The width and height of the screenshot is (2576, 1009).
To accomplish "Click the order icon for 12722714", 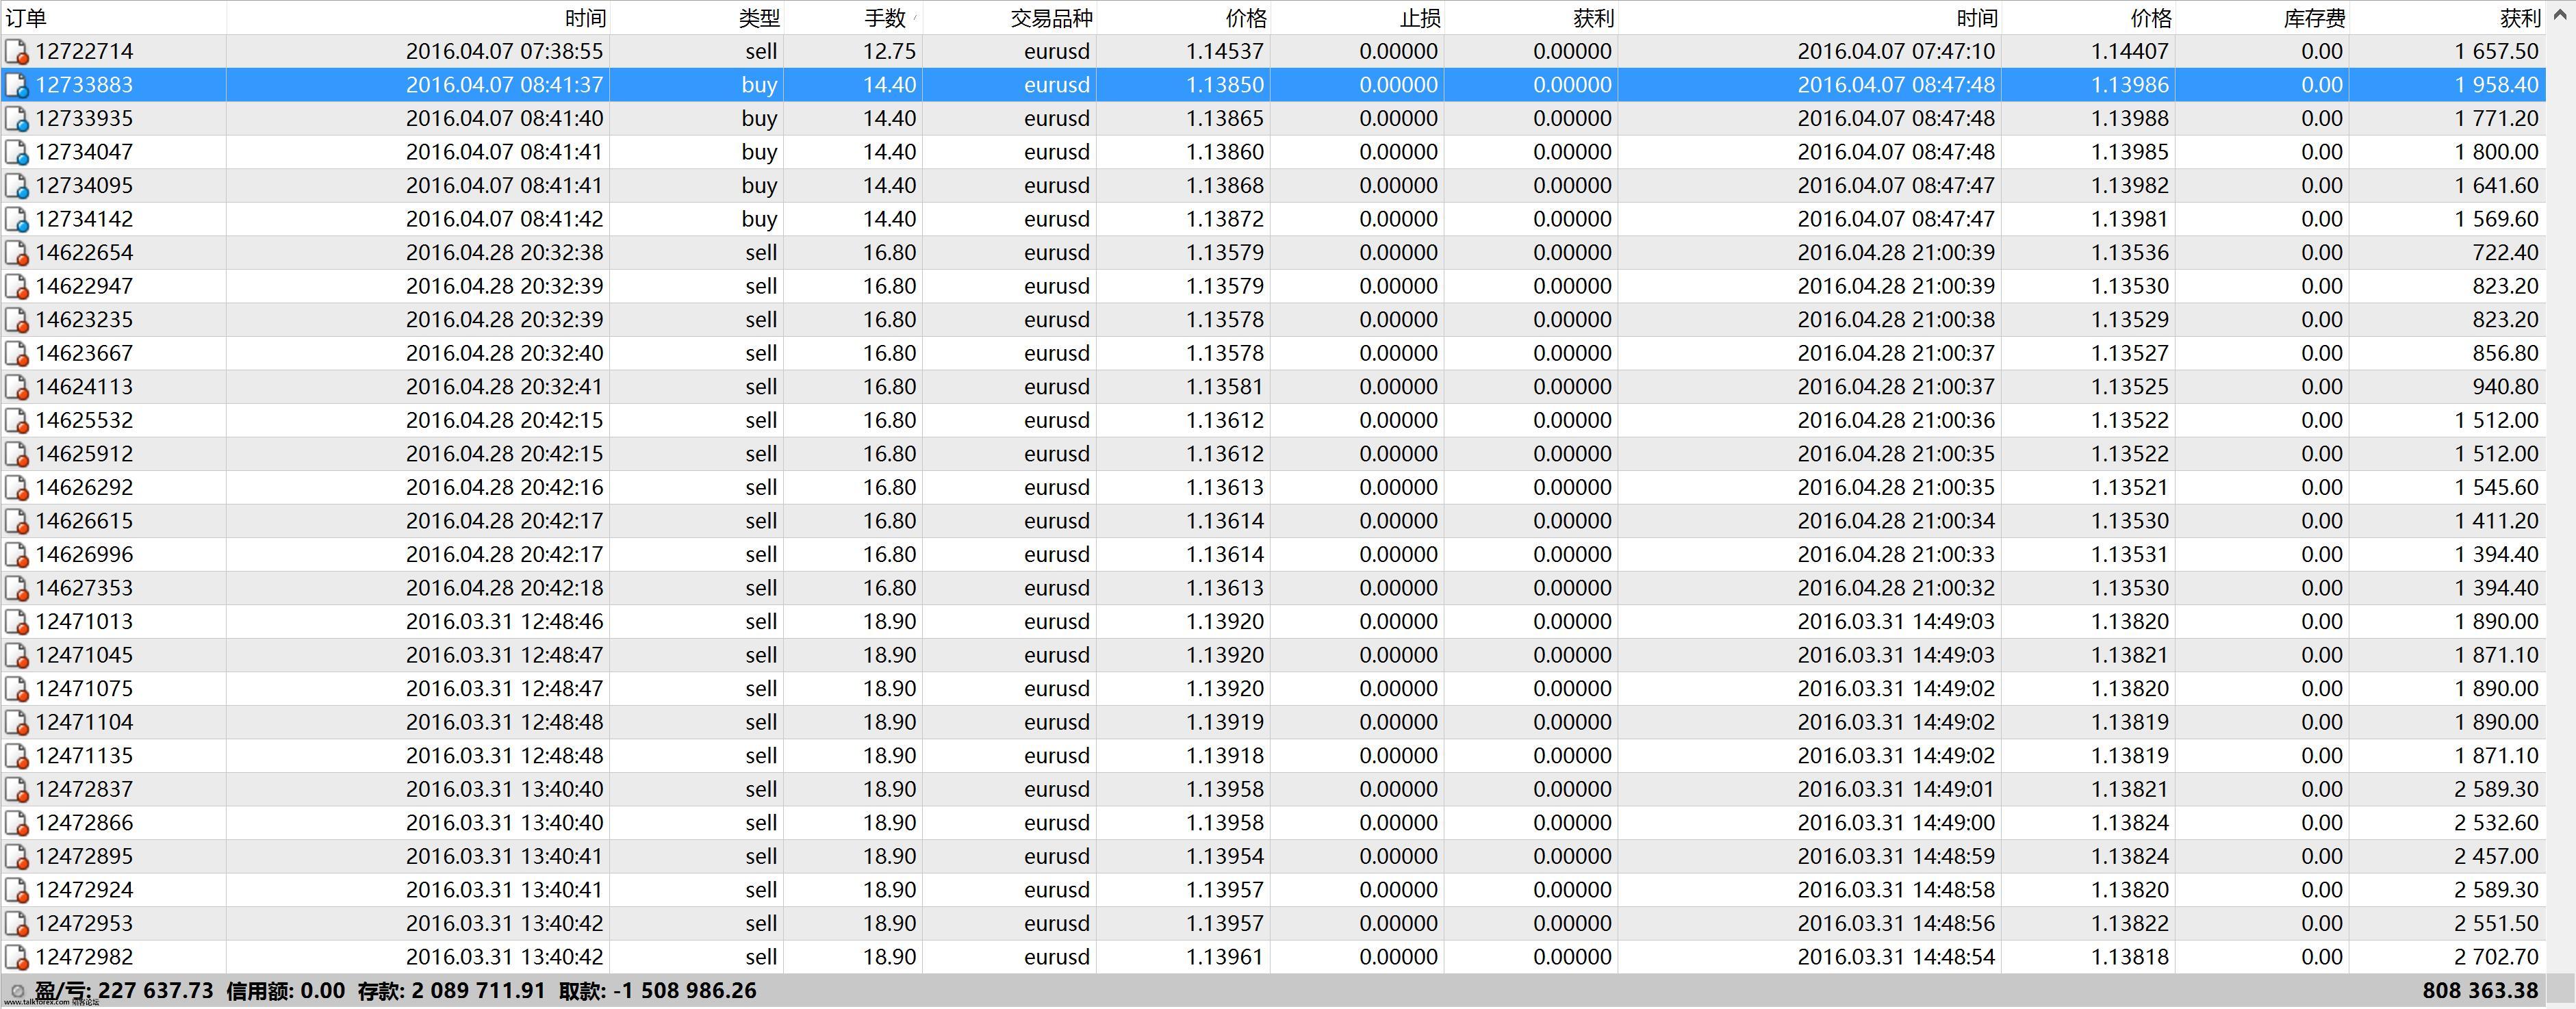I will click(x=17, y=52).
